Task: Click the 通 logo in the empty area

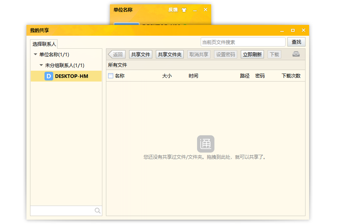Action: (x=206, y=144)
